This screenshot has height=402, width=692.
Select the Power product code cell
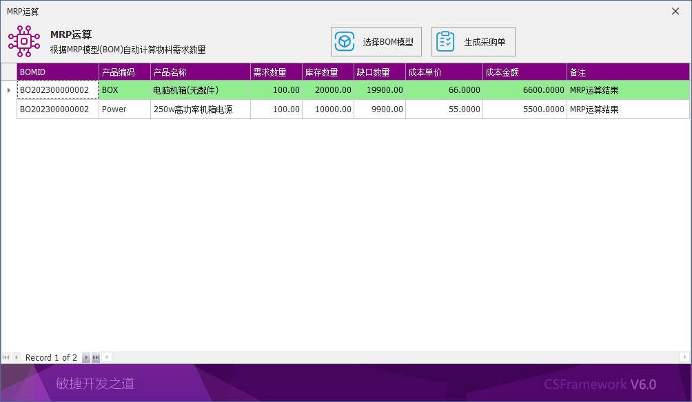click(125, 109)
